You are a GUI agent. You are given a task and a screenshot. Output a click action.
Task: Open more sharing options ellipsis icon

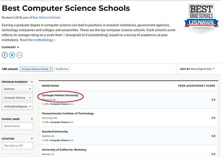click(20, 55)
